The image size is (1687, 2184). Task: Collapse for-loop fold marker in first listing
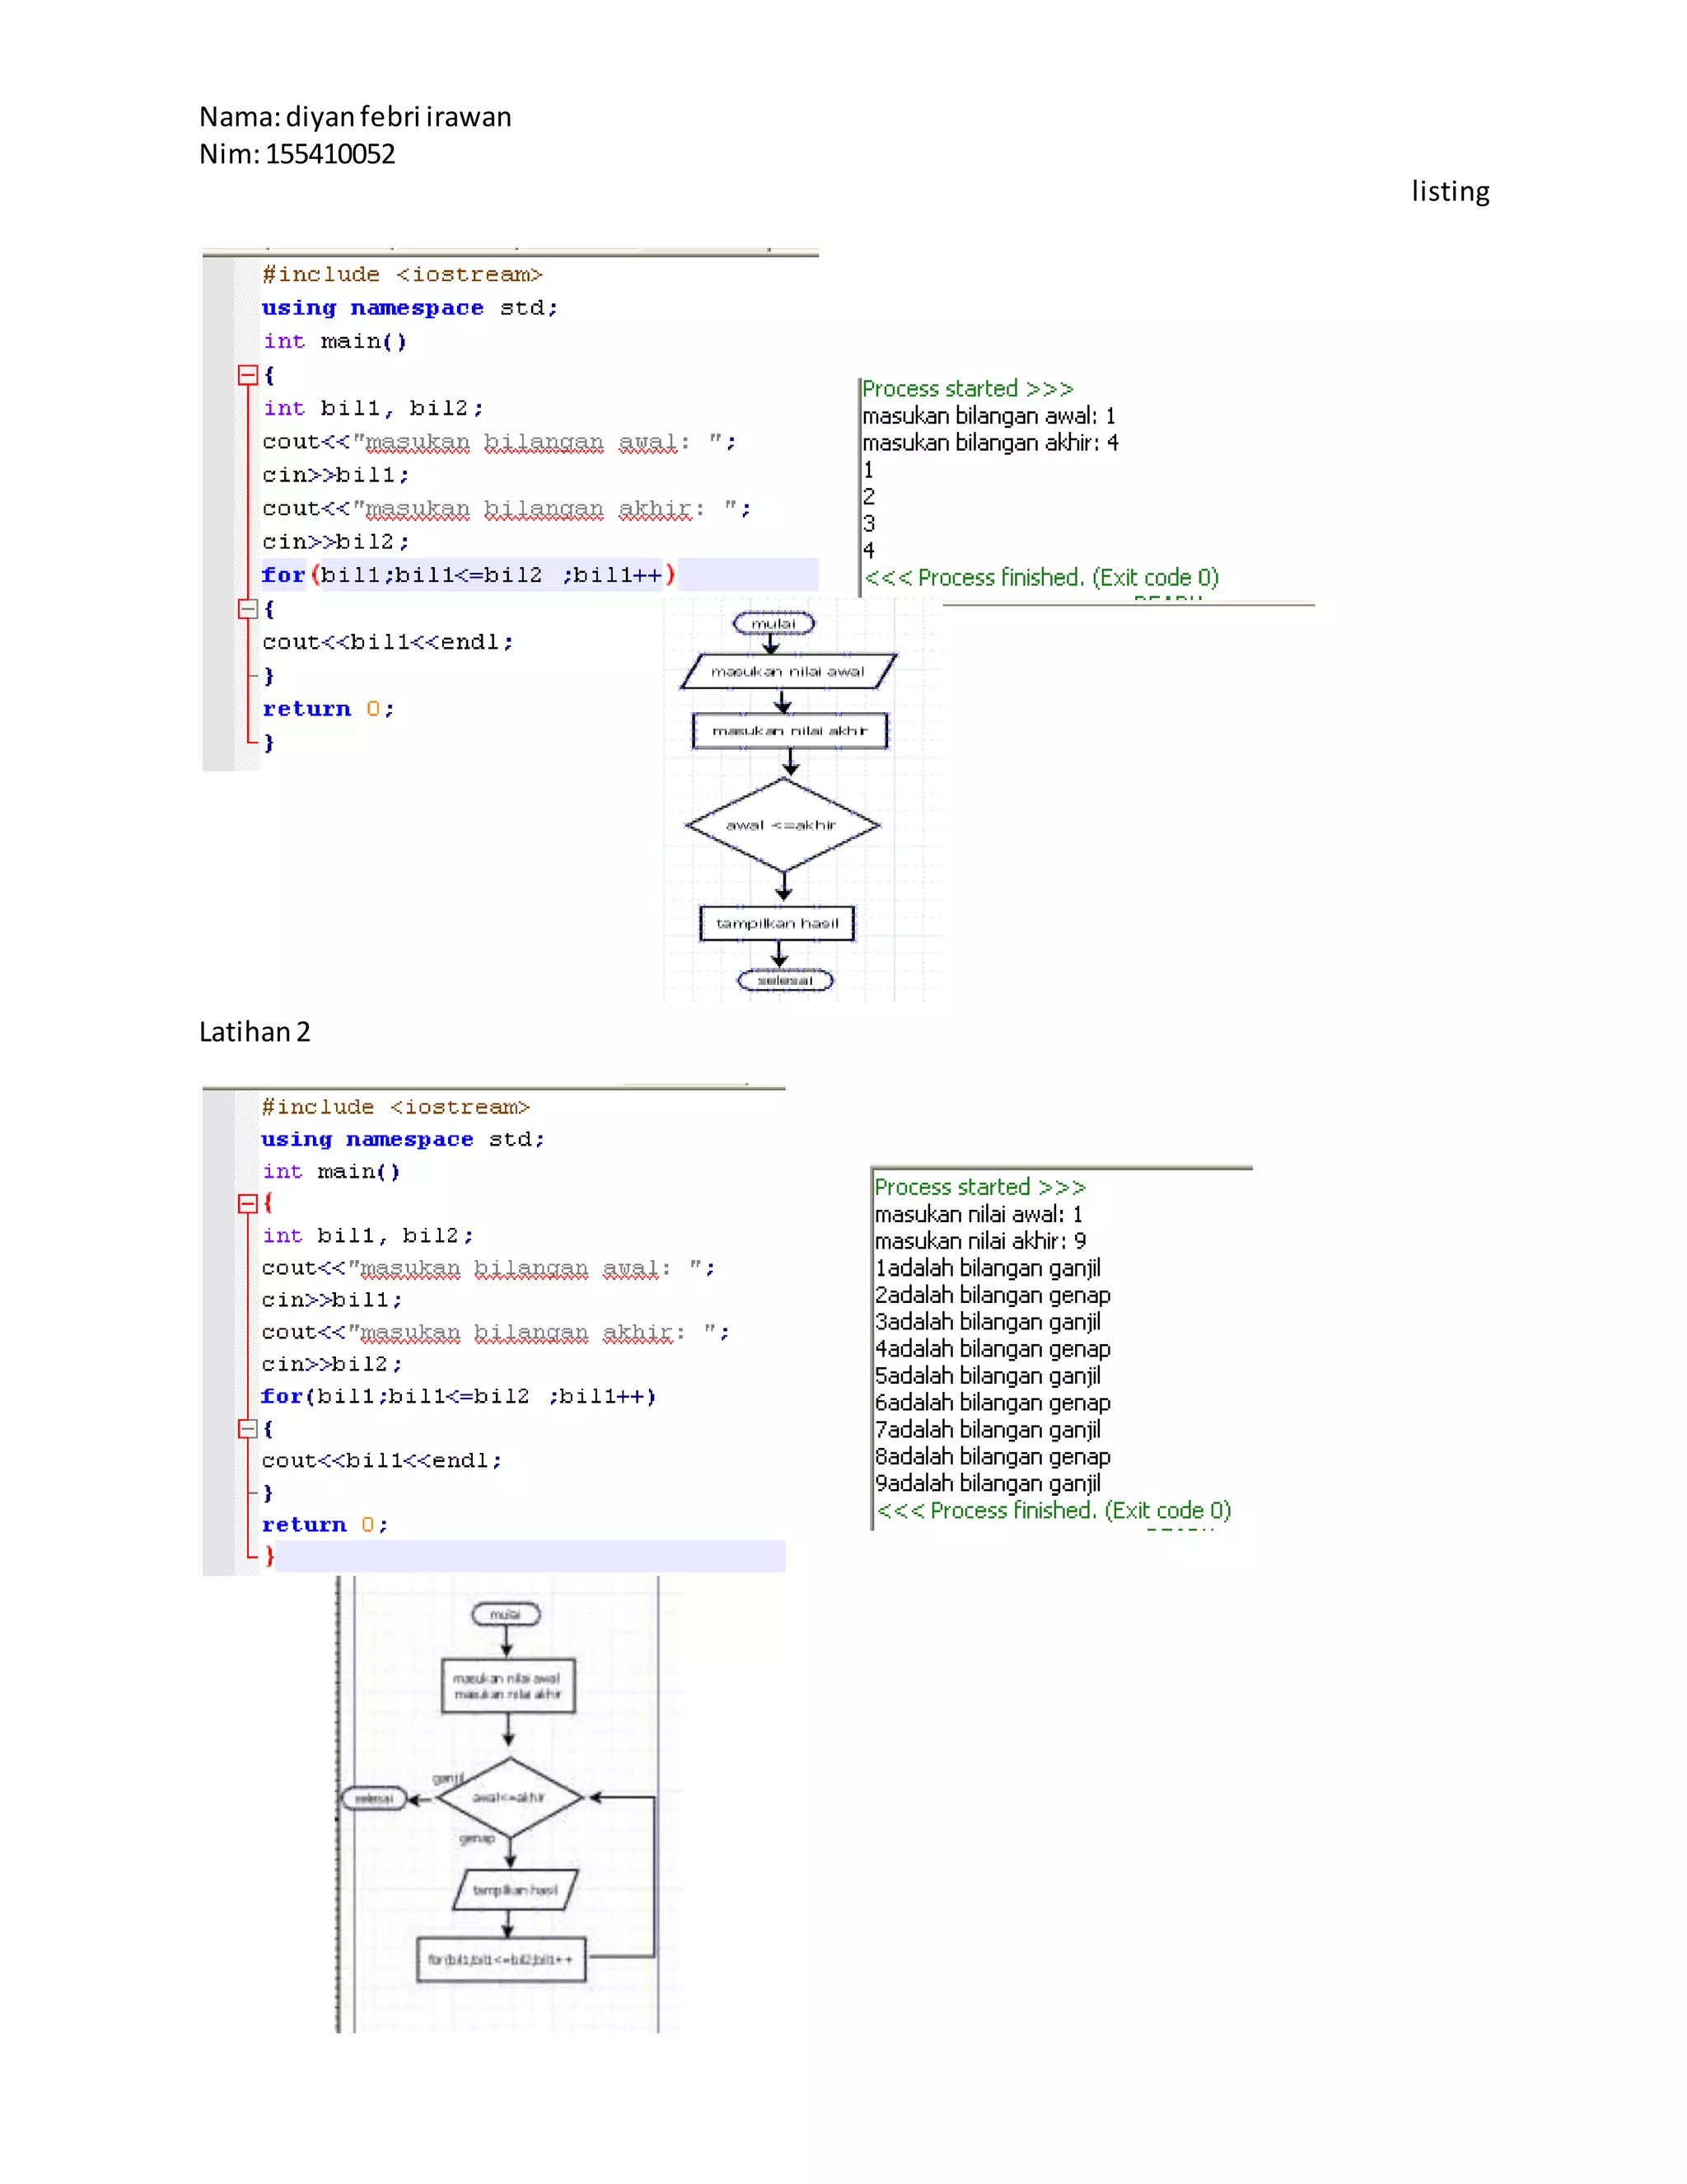[248, 608]
